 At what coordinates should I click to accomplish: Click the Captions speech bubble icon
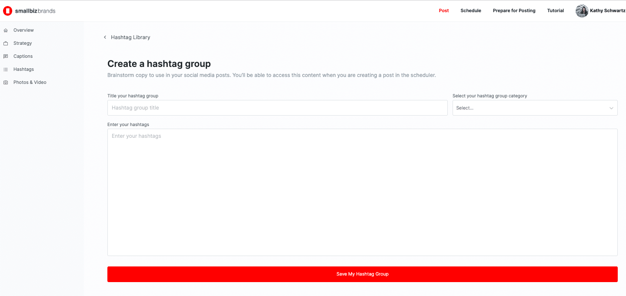6,57
